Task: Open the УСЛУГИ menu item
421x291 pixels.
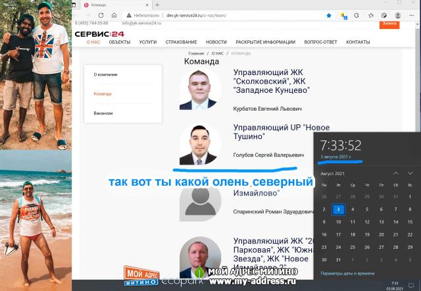Action: pyautogui.click(x=147, y=42)
